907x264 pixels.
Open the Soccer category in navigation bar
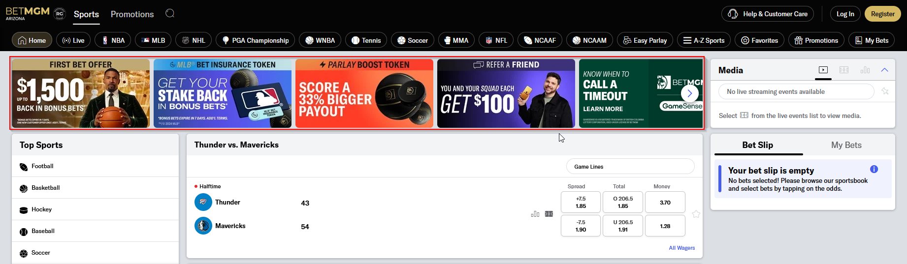click(413, 40)
